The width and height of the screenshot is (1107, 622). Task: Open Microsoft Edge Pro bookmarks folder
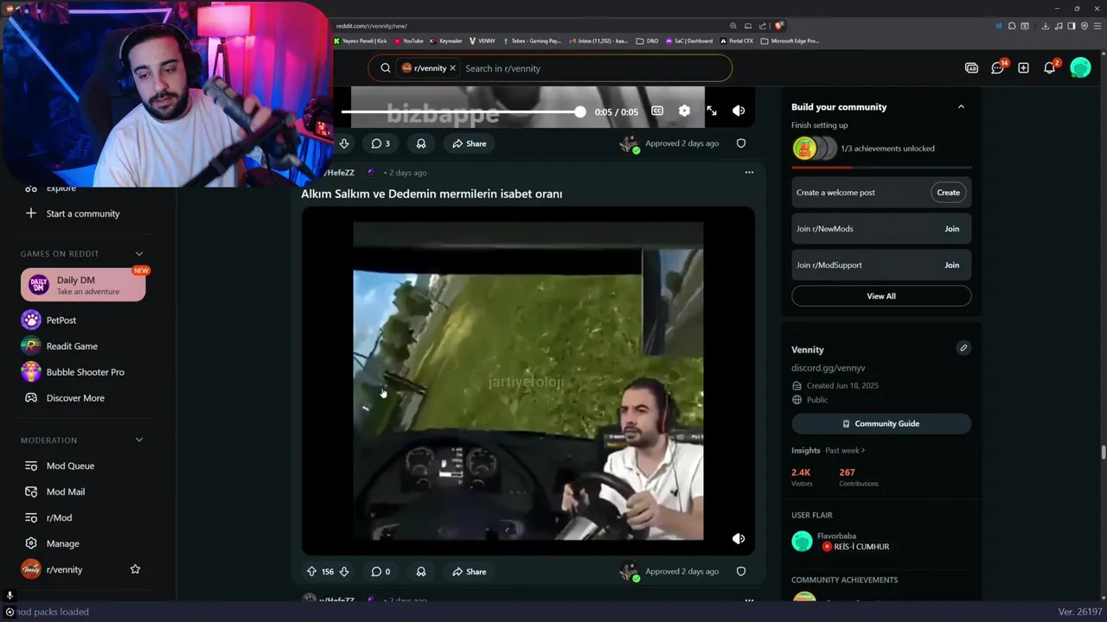790,41
